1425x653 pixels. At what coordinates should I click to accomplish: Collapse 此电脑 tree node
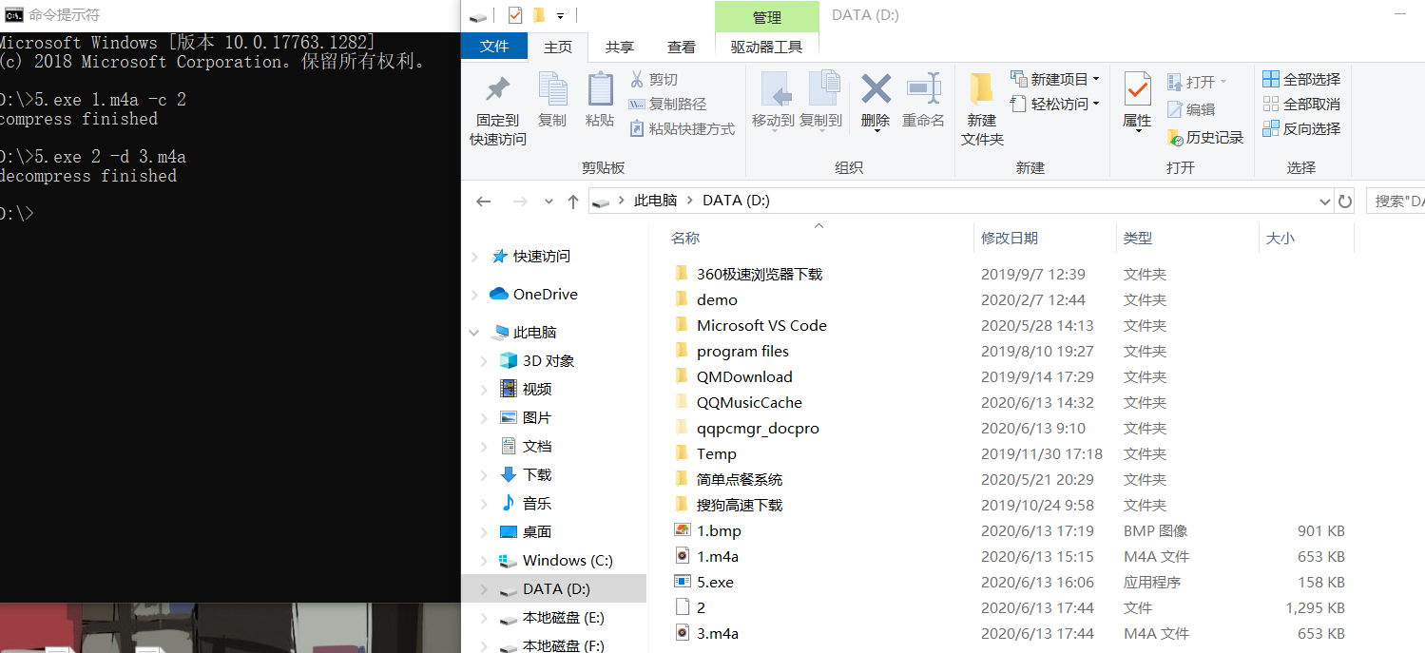pyautogui.click(x=474, y=333)
